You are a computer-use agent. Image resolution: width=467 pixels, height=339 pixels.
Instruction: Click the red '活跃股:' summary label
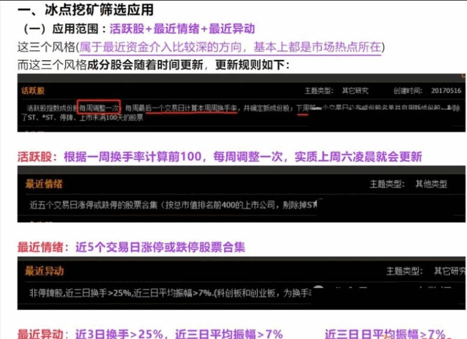click(x=37, y=157)
